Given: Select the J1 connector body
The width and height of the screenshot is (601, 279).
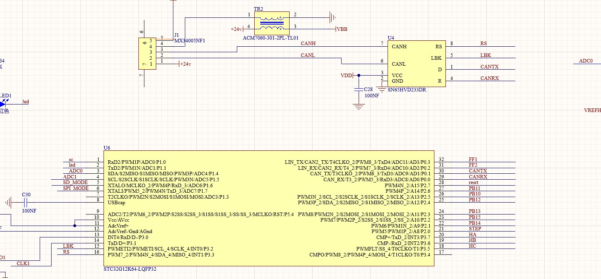Looking at the screenshot, I should click(x=147, y=53).
